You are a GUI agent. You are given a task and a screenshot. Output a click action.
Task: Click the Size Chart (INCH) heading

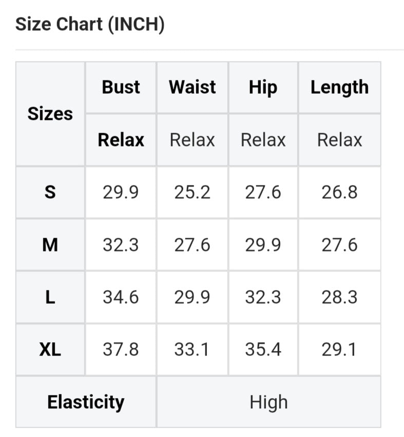coord(90,24)
